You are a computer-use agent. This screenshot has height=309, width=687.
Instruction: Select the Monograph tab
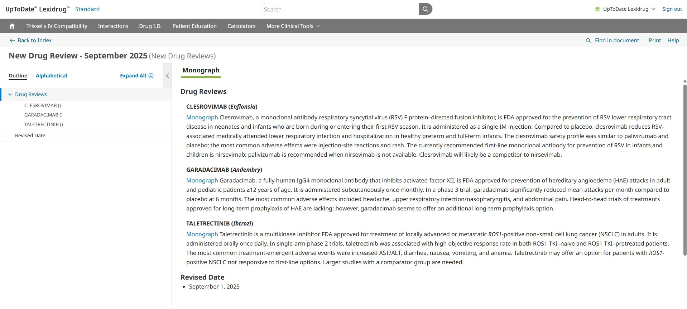[201, 70]
